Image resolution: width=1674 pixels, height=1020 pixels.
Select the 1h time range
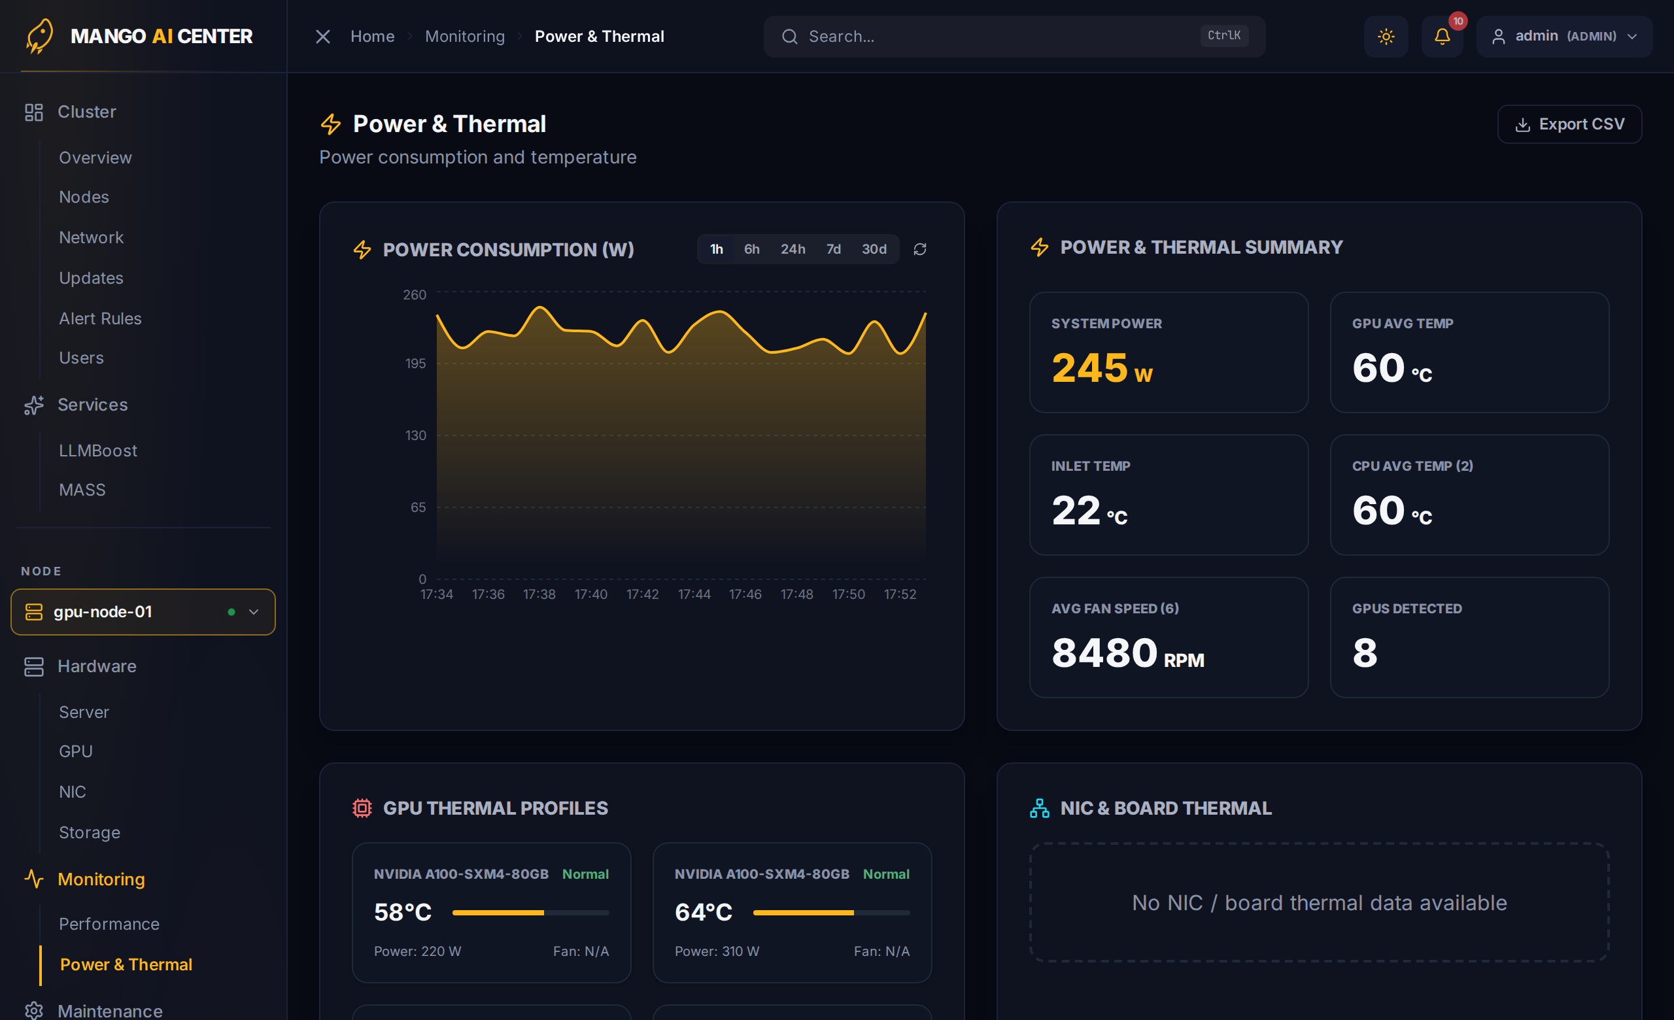pos(717,249)
